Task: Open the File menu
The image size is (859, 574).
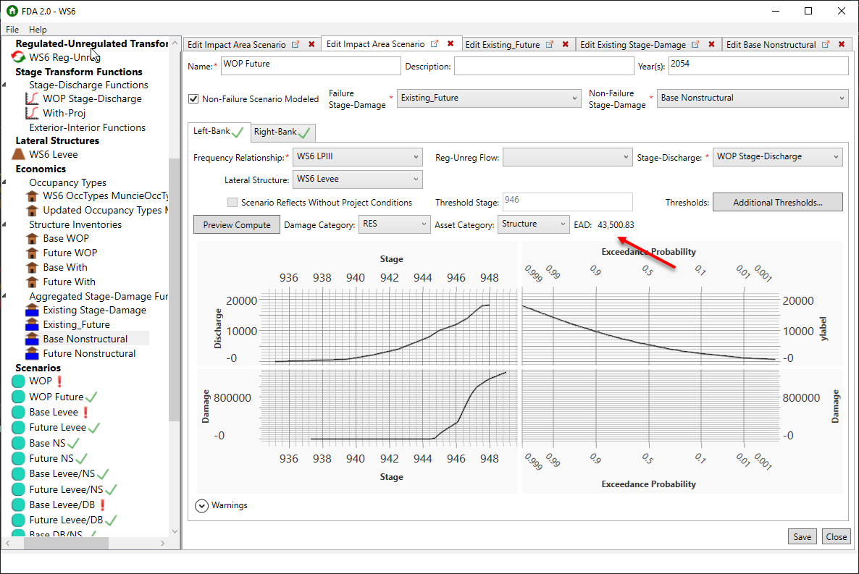Action: click(12, 29)
